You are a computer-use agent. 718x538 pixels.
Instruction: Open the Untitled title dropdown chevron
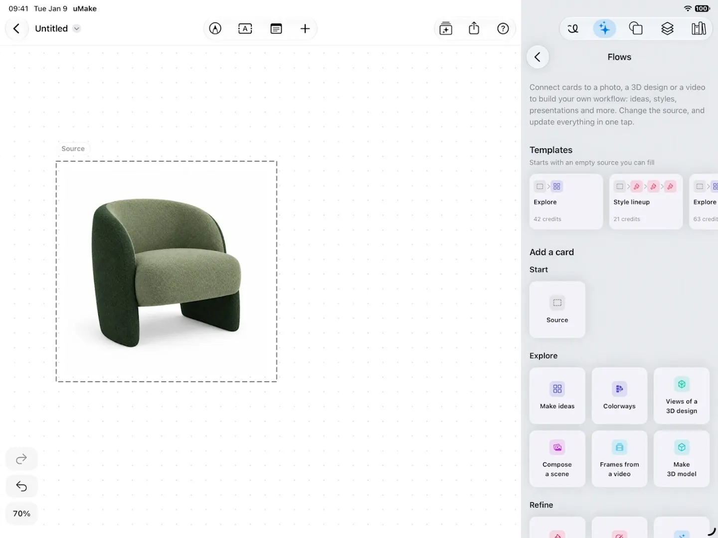[x=76, y=28]
